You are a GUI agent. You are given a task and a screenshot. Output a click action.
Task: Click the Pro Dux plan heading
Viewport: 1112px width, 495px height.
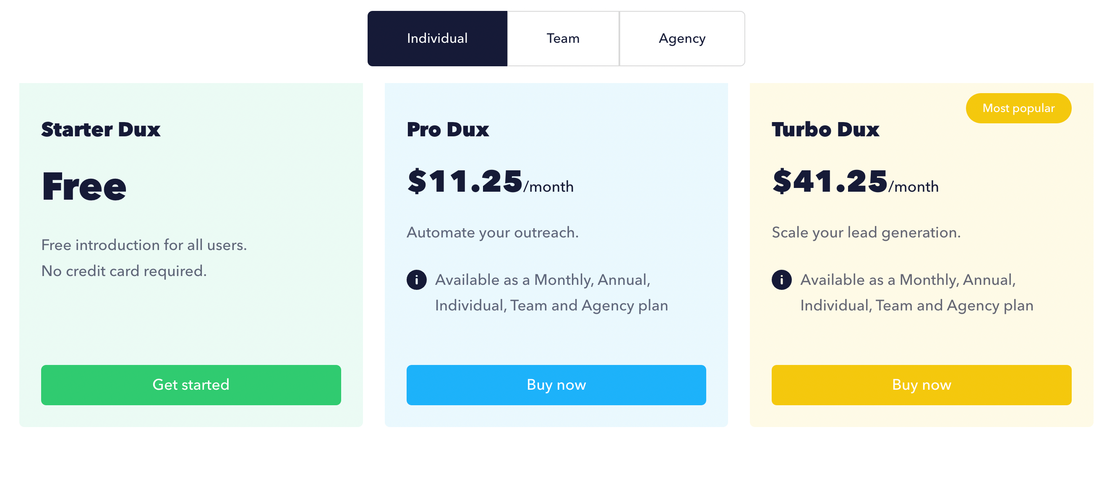pos(448,130)
